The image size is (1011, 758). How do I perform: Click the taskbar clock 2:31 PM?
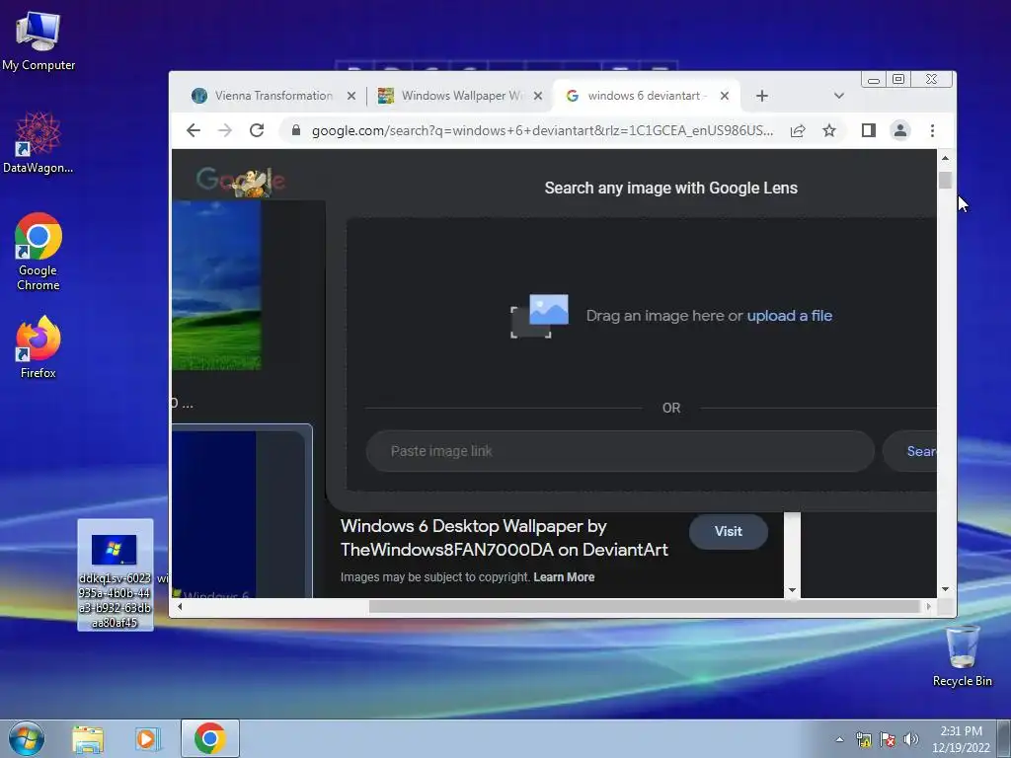click(961, 739)
